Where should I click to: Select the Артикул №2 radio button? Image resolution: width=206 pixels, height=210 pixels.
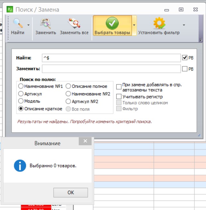point(68,101)
